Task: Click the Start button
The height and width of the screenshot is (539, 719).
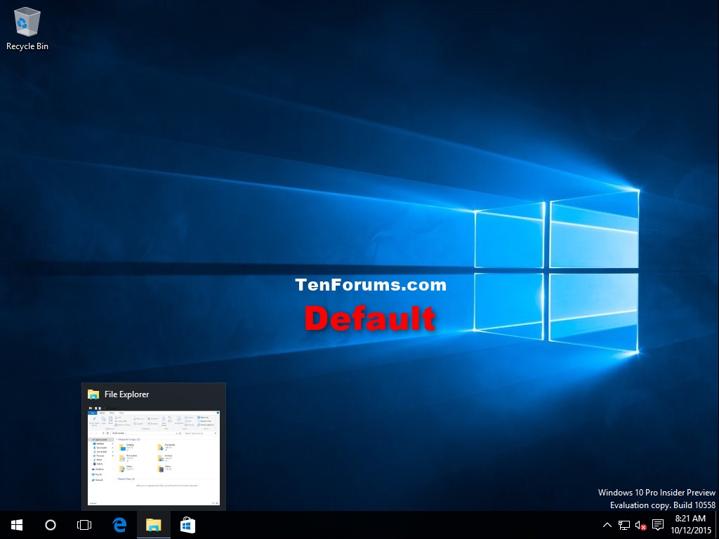Action: click(x=15, y=524)
